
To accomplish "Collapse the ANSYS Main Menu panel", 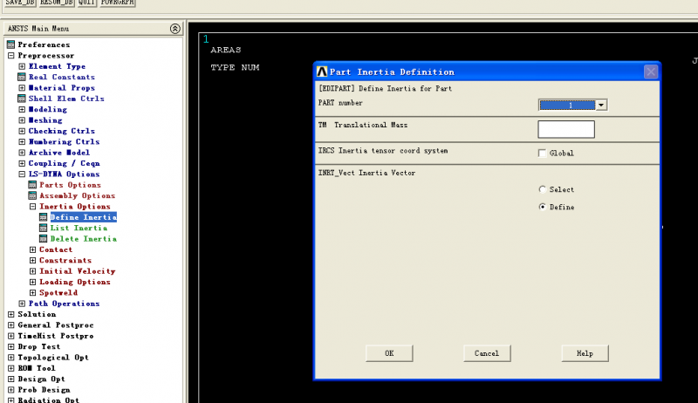I will (x=175, y=29).
